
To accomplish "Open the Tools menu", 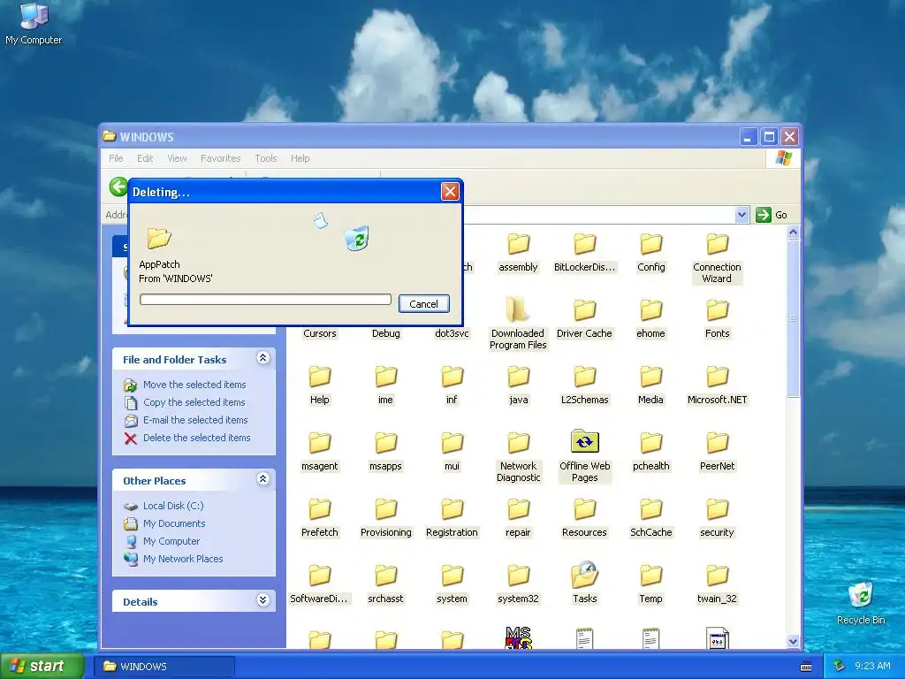I will pyautogui.click(x=266, y=158).
